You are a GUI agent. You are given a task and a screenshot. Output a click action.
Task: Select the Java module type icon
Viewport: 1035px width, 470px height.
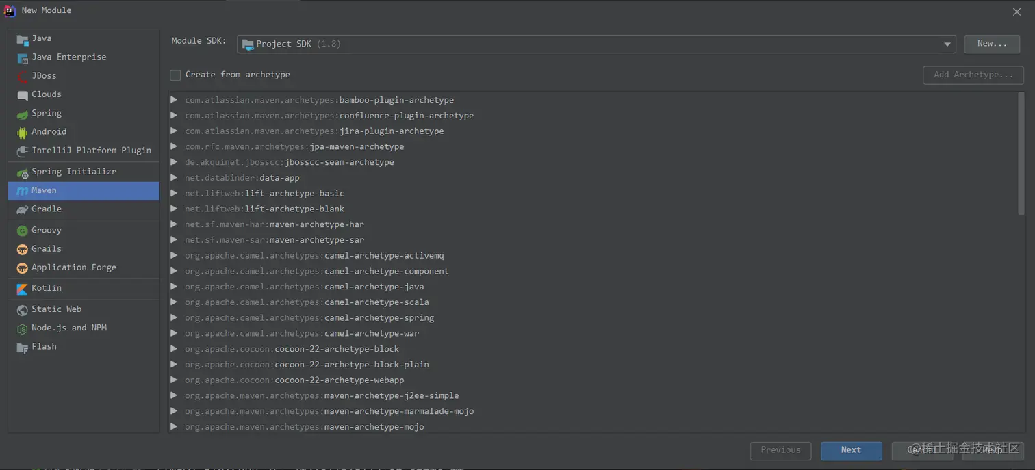pos(23,39)
